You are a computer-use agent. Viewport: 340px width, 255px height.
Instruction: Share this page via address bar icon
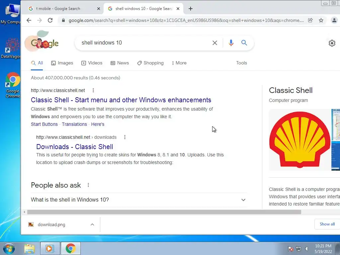310,20
